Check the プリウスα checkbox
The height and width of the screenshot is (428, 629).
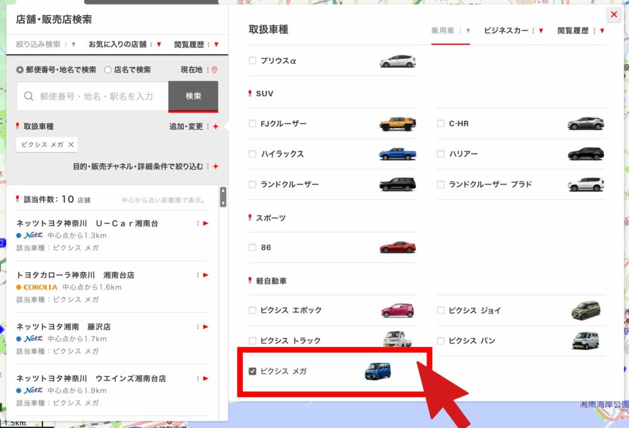(x=252, y=60)
